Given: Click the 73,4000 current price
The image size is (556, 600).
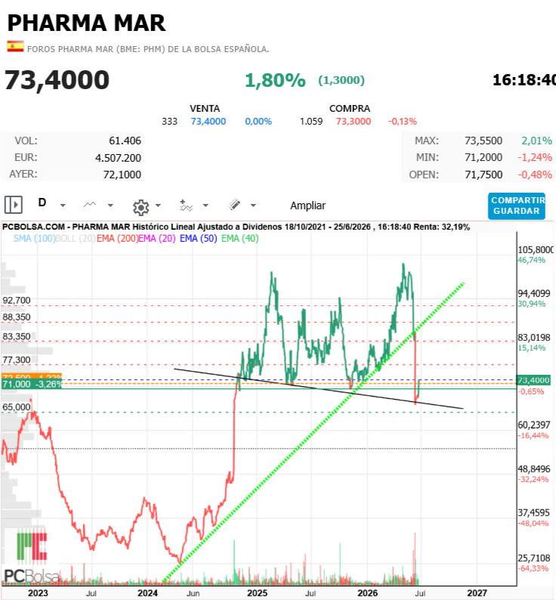Looking at the screenshot, I should coord(57,80).
